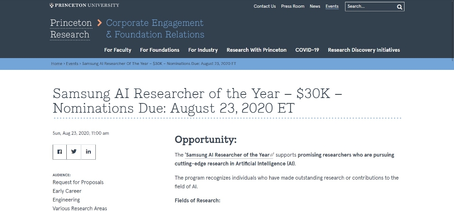
Task: Click the orange chevron beside Princeton Research
Action: coord(99,23)
